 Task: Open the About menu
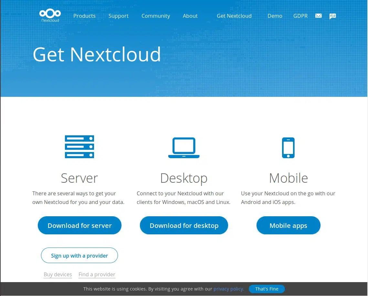click(190, 16)
